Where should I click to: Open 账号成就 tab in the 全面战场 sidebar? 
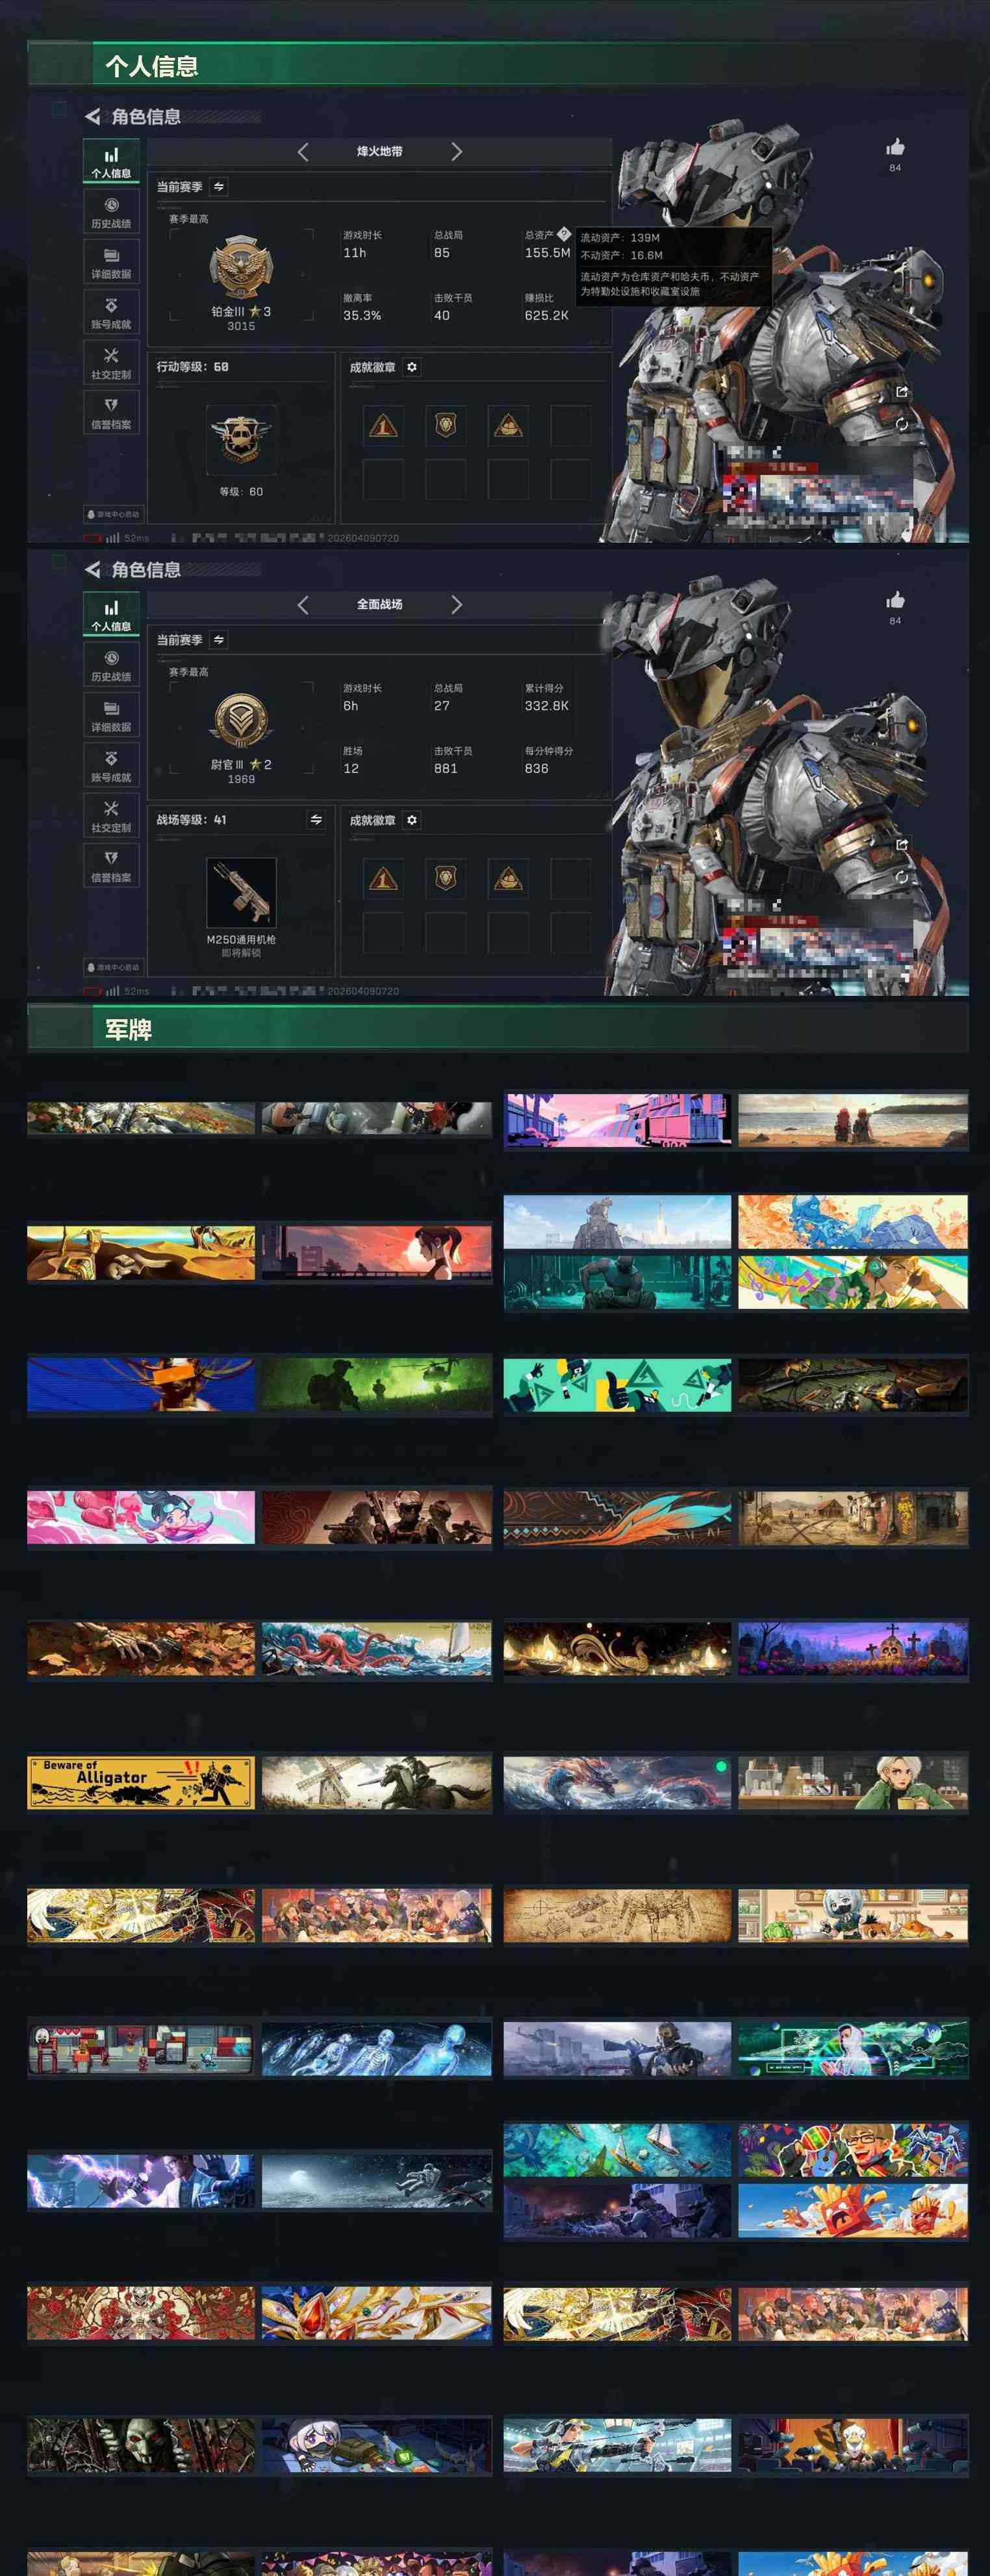(x=111, y=765)
